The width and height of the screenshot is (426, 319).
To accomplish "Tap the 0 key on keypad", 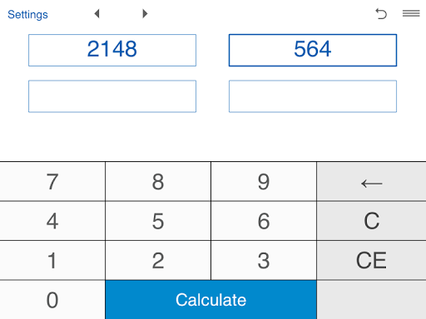I will 52,300.
